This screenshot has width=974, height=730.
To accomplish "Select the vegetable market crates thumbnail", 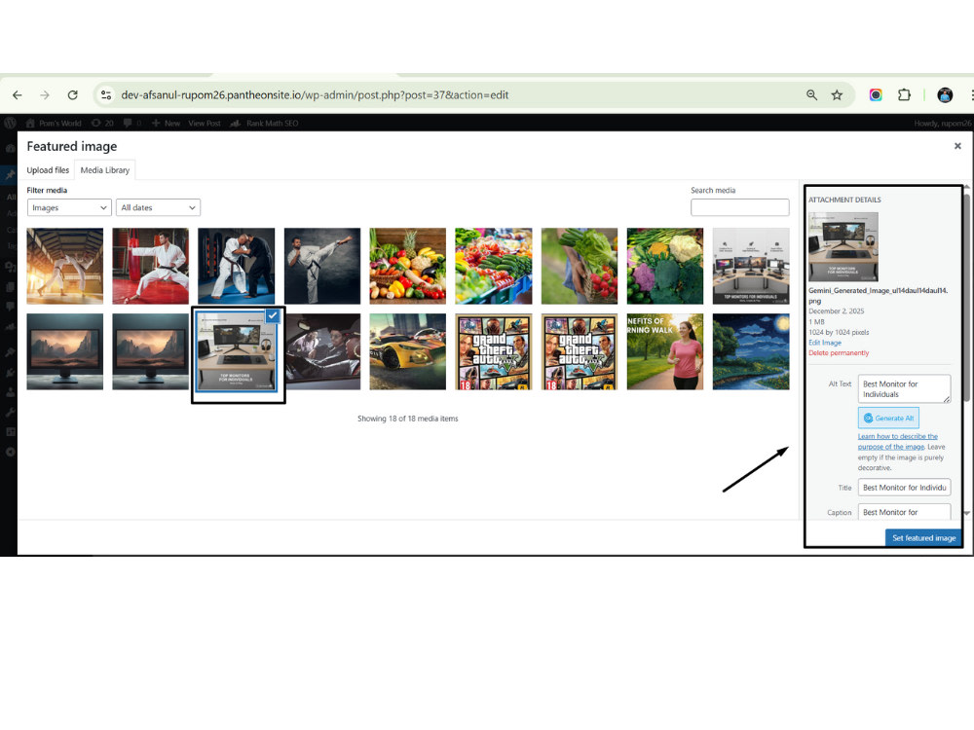I will (x=493, y=266).
